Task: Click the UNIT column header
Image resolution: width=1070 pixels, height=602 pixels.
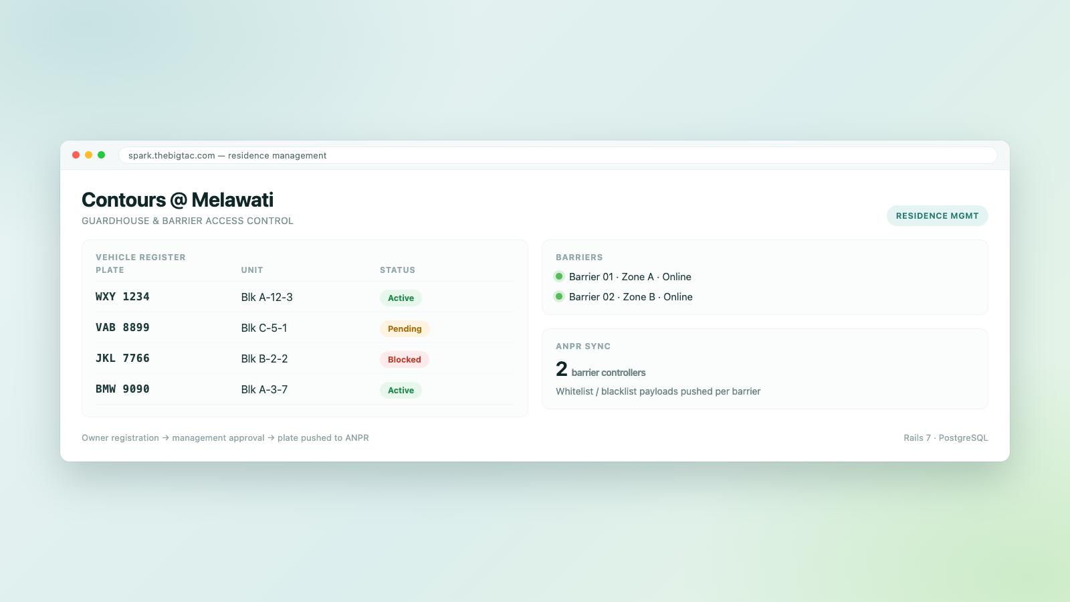Action: [252, 270]
